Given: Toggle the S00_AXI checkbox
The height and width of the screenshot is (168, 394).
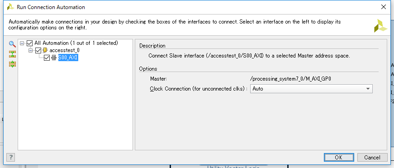Looking at the screenshot, I should pyautogui.click(x=47, y=58).
